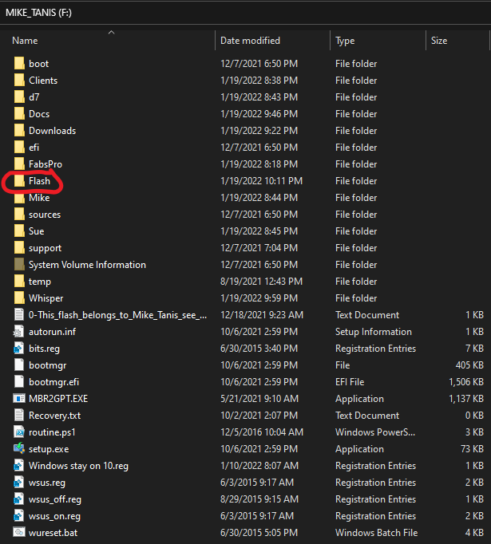Click the date '12/5/2016 10:04 AM'
The image size is (491, 544).
click(x=262, y=432)
